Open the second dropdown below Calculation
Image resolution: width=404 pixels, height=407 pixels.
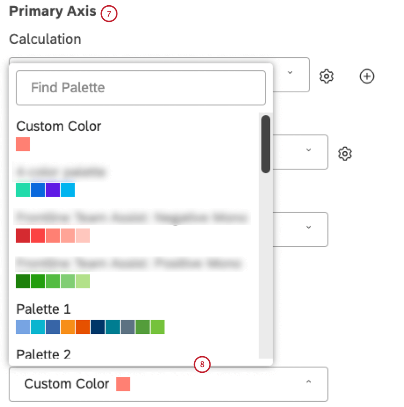point(308,150)
